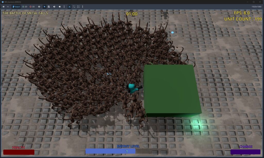The image size is (264, 158).
Task: Click the blue Energy Level bar
Action: [110, 151]
